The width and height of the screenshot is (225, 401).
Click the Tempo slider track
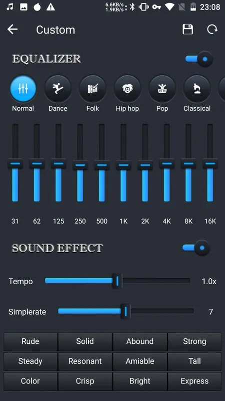(x=117, y=281)
